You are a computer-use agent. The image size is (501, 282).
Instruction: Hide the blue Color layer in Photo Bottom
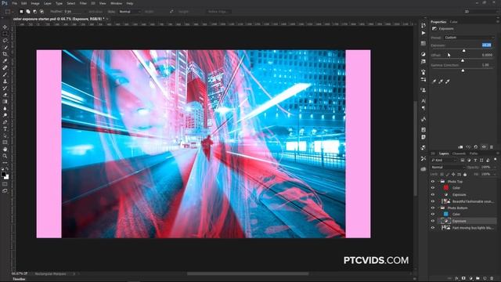tap(433, 214)
